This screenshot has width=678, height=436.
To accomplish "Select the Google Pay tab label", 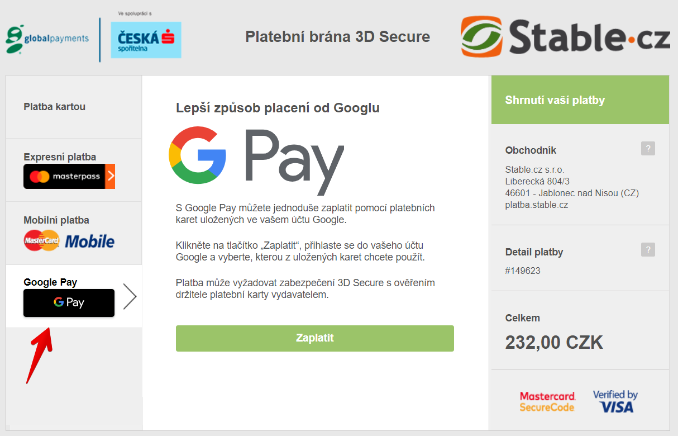I will click(50, 282).
